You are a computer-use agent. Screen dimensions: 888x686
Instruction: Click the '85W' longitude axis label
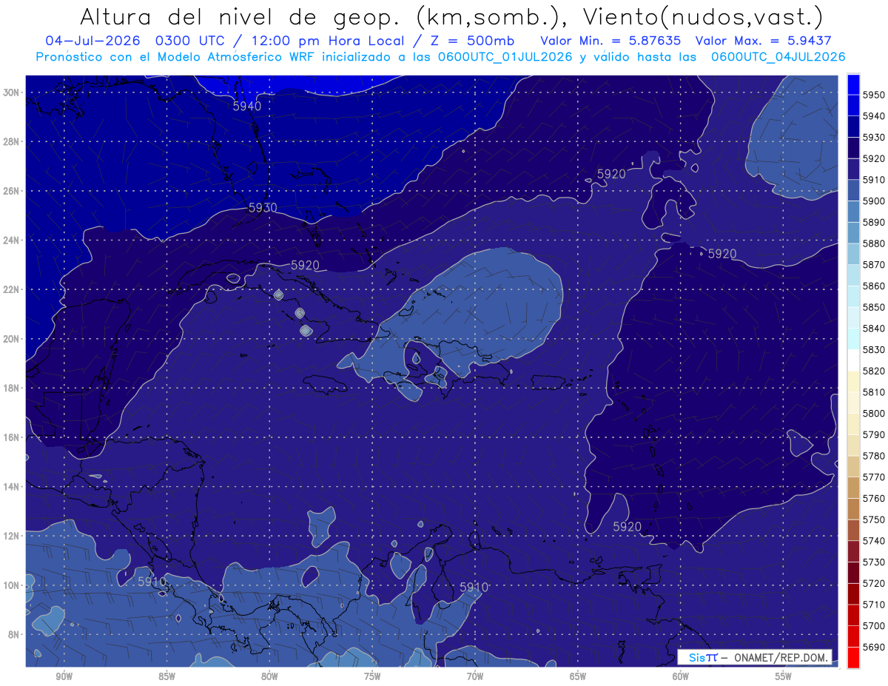click(166, 676)
